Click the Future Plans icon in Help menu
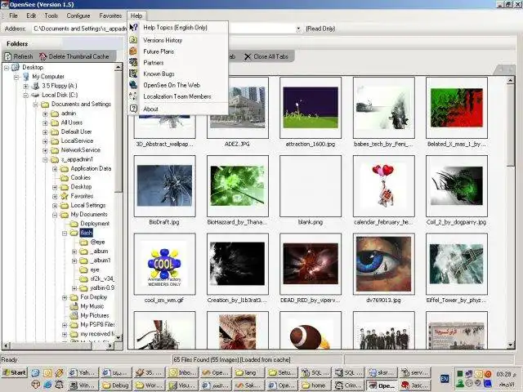This screenshot has height=392, width=523. tap(134, 51)
